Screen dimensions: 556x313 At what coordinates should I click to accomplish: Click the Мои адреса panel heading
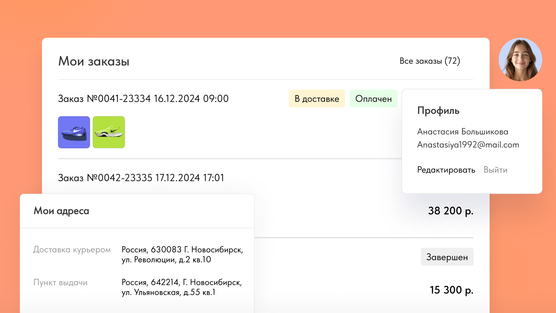pyautogui.click(x=61, y=211)
